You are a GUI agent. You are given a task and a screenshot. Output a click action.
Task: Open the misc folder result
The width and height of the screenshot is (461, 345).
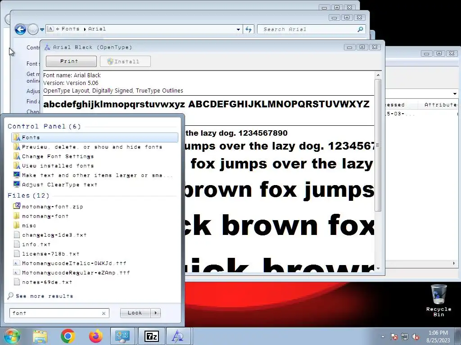coord(95,226)
